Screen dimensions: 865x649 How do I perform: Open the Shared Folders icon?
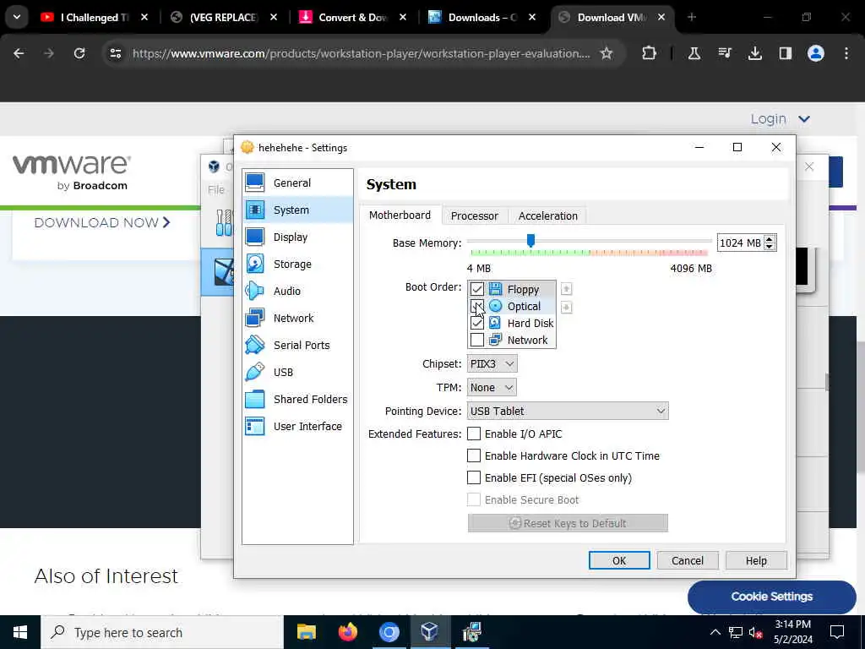click(255, 399)
